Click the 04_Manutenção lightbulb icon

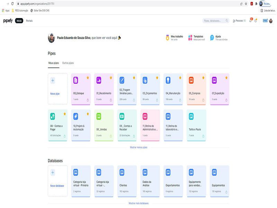tap(168, 80)
